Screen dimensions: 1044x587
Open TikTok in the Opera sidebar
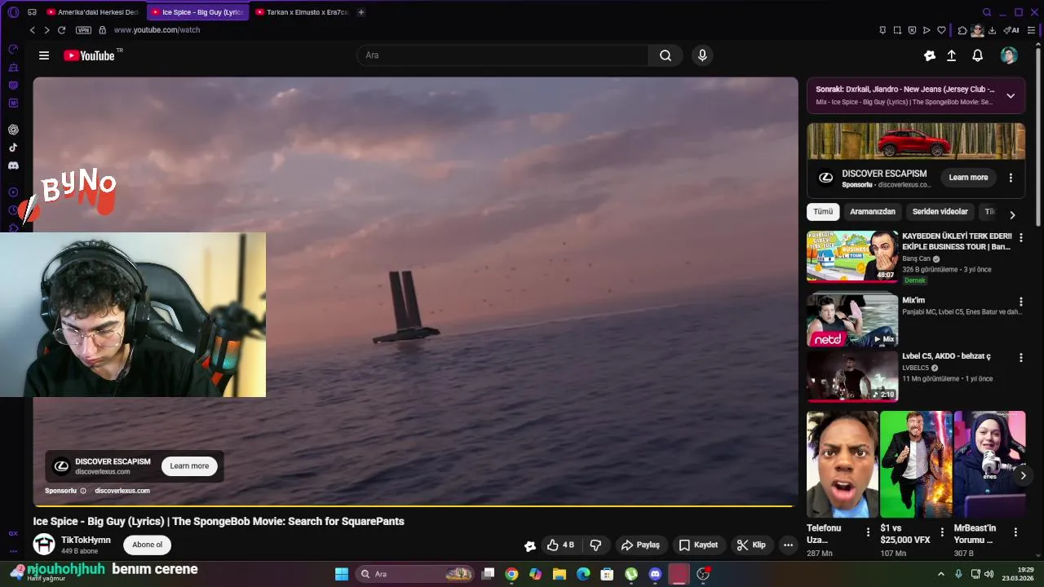[x=13, y=148]
